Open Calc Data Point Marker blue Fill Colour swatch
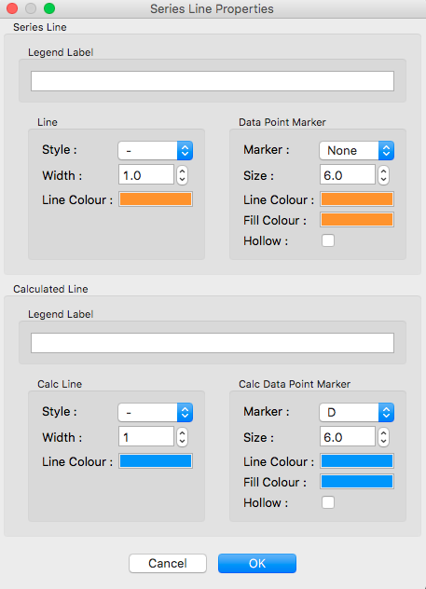Screen dimensions: 426x589 (357, 482)
